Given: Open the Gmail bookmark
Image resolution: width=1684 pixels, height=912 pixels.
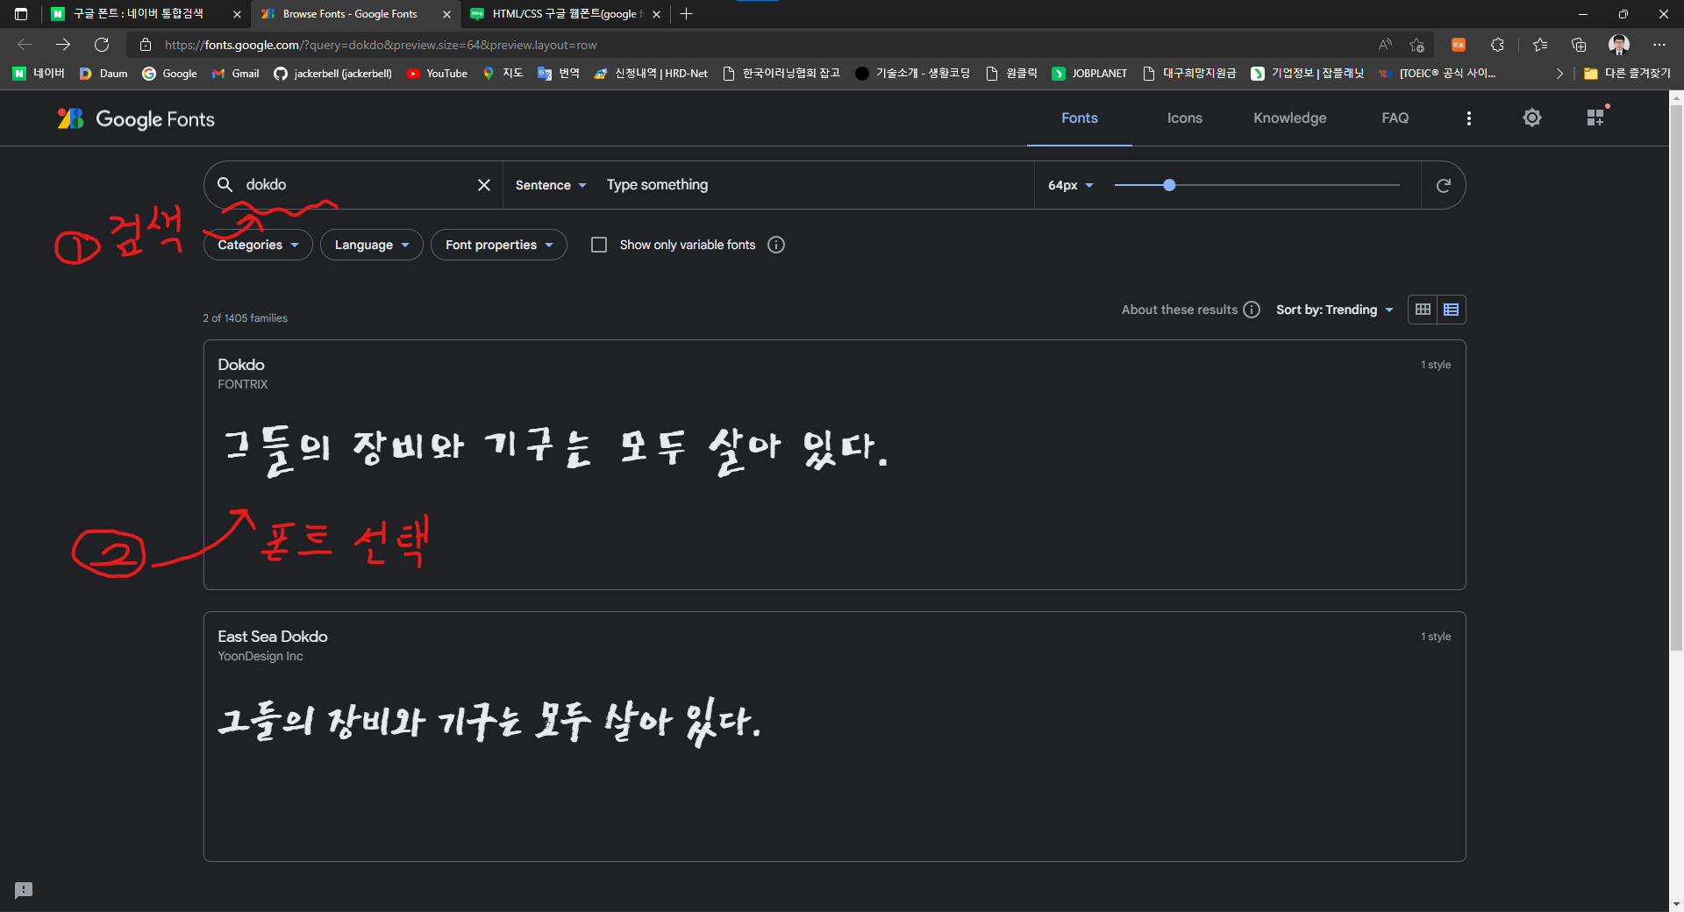Looking at the screenshot, I should pyautogui.click(x=236, y=74).
